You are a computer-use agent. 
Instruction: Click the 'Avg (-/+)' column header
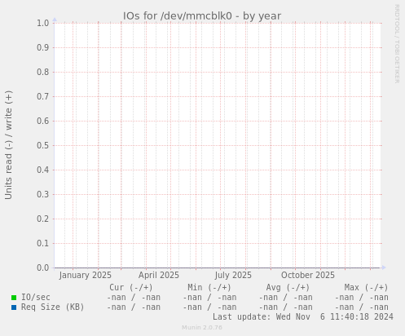click(x=288, y=287)
